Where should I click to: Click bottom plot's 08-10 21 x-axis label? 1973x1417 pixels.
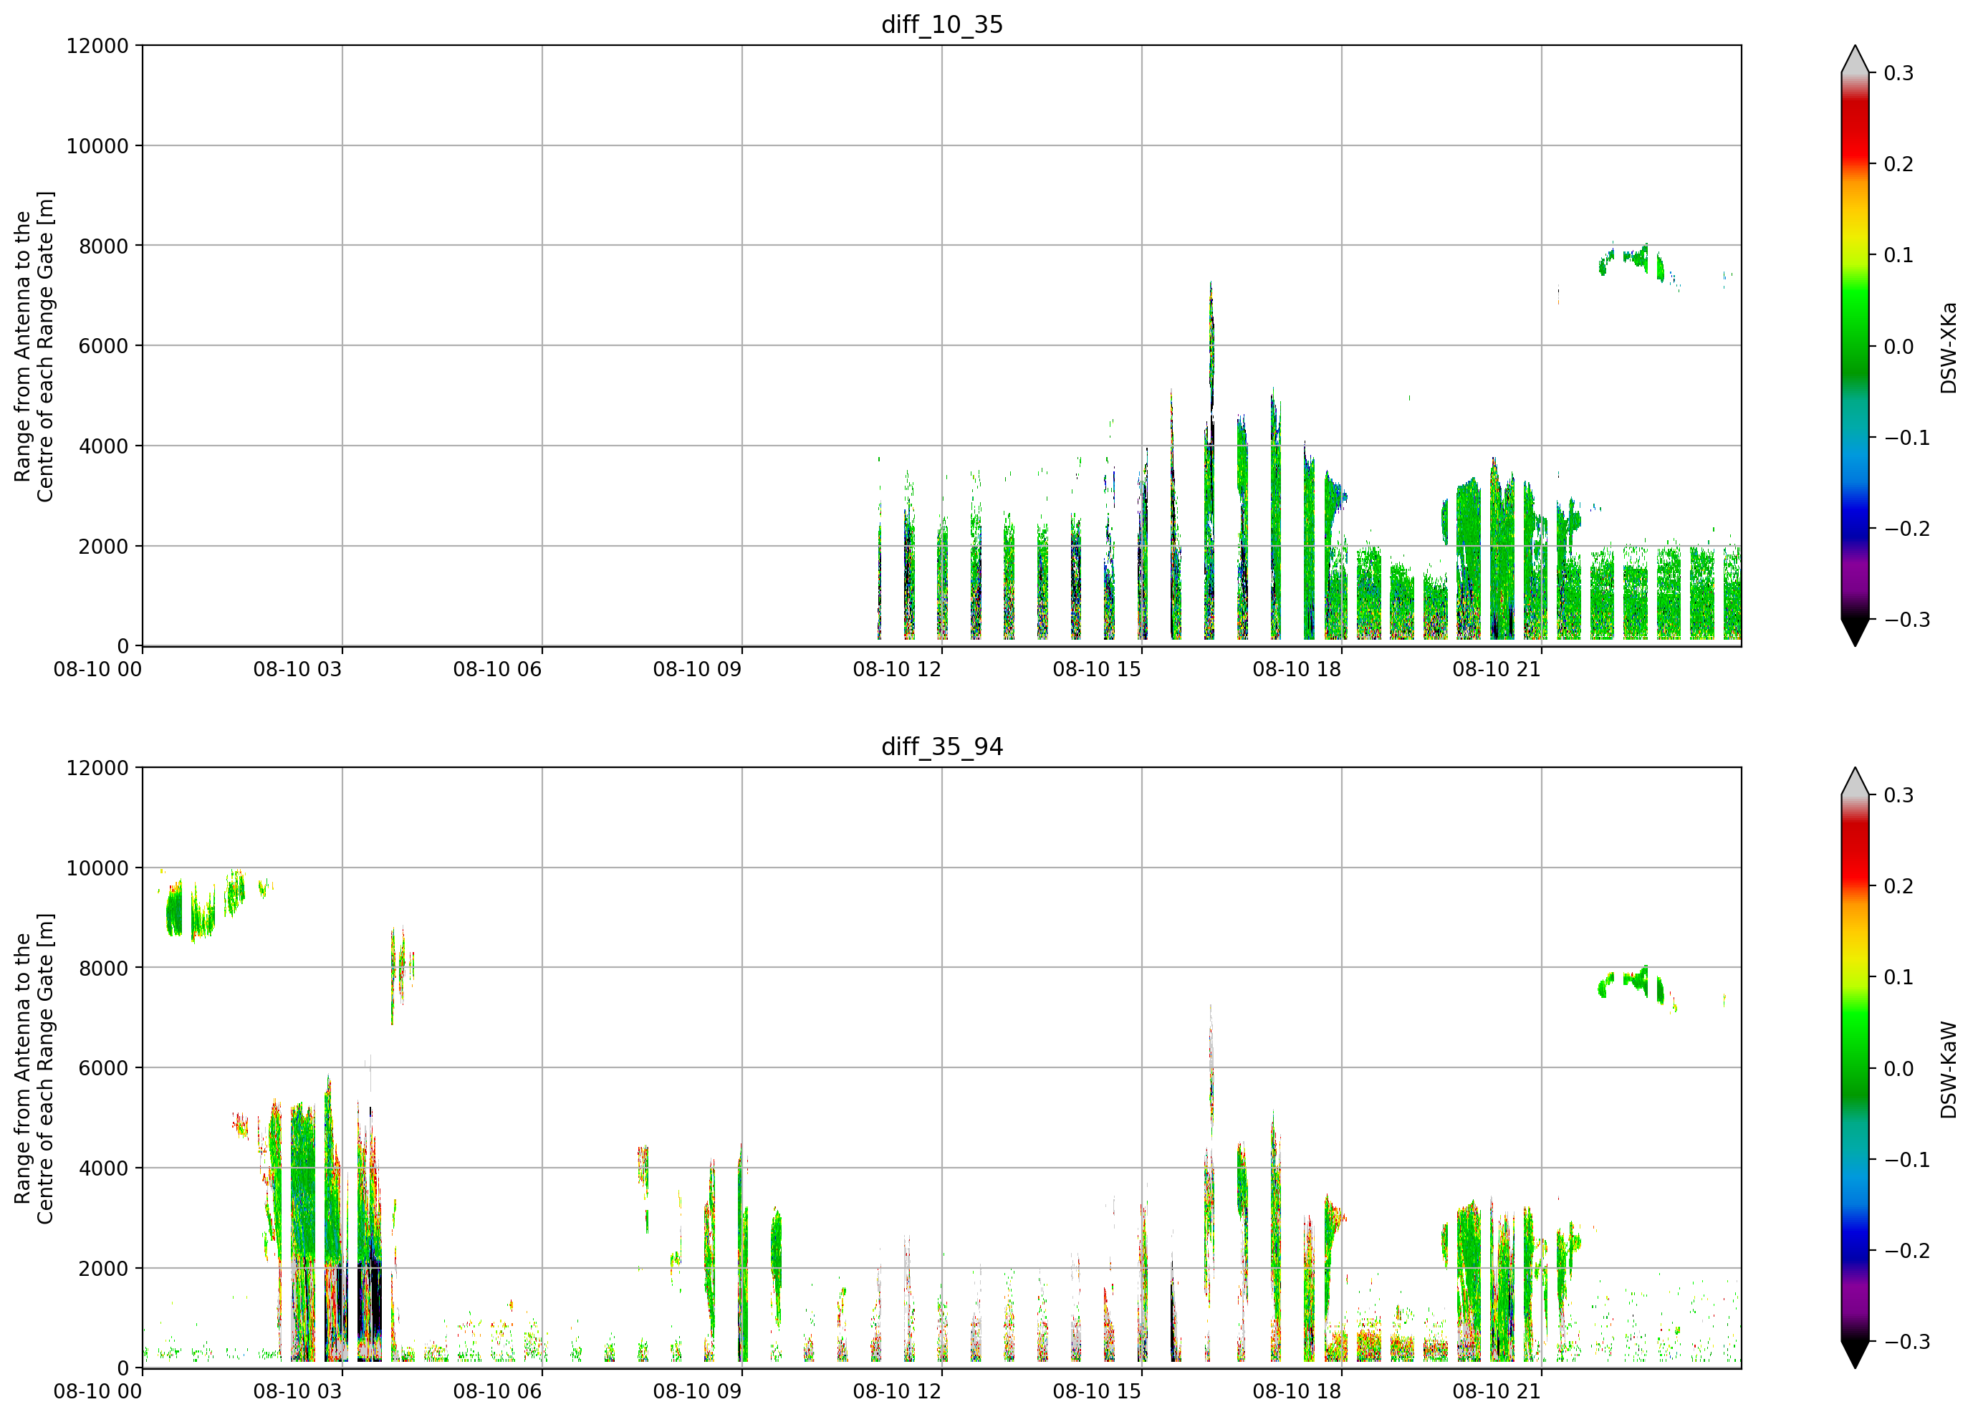point(1497,1392)
